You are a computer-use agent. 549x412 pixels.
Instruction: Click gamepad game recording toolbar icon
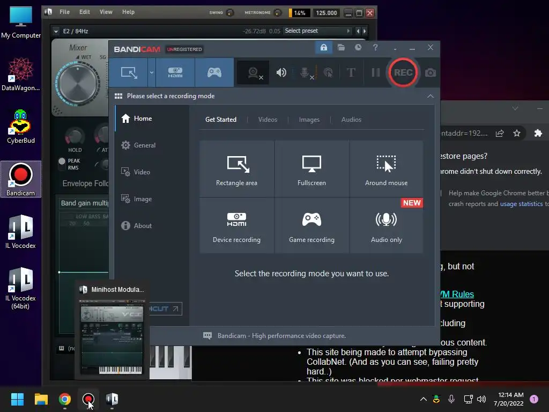[x=214, y=72]
